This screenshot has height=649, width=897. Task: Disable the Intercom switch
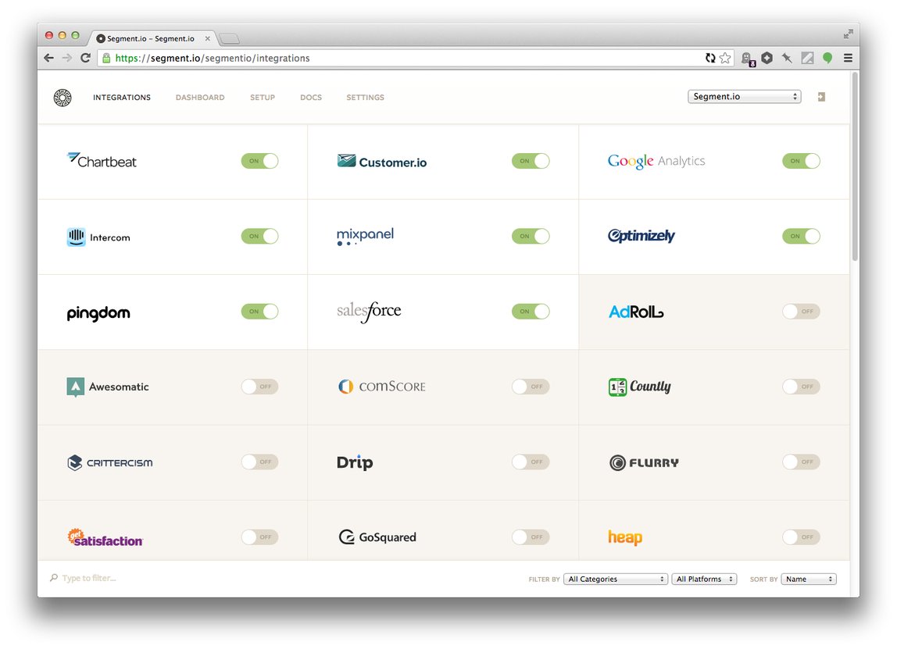259,236
